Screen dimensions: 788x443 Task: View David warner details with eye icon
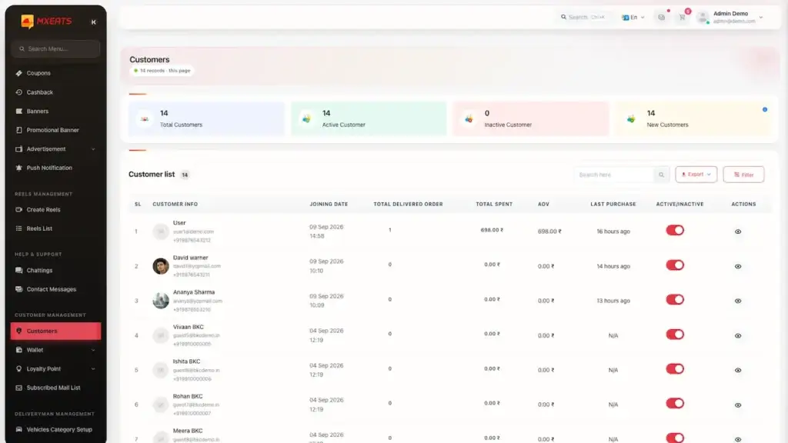pyautogui.click(x=738, y=266)
